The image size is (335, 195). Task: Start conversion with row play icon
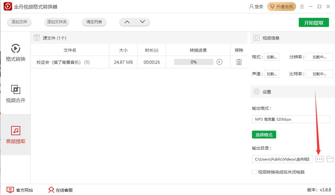click(219, 62)
